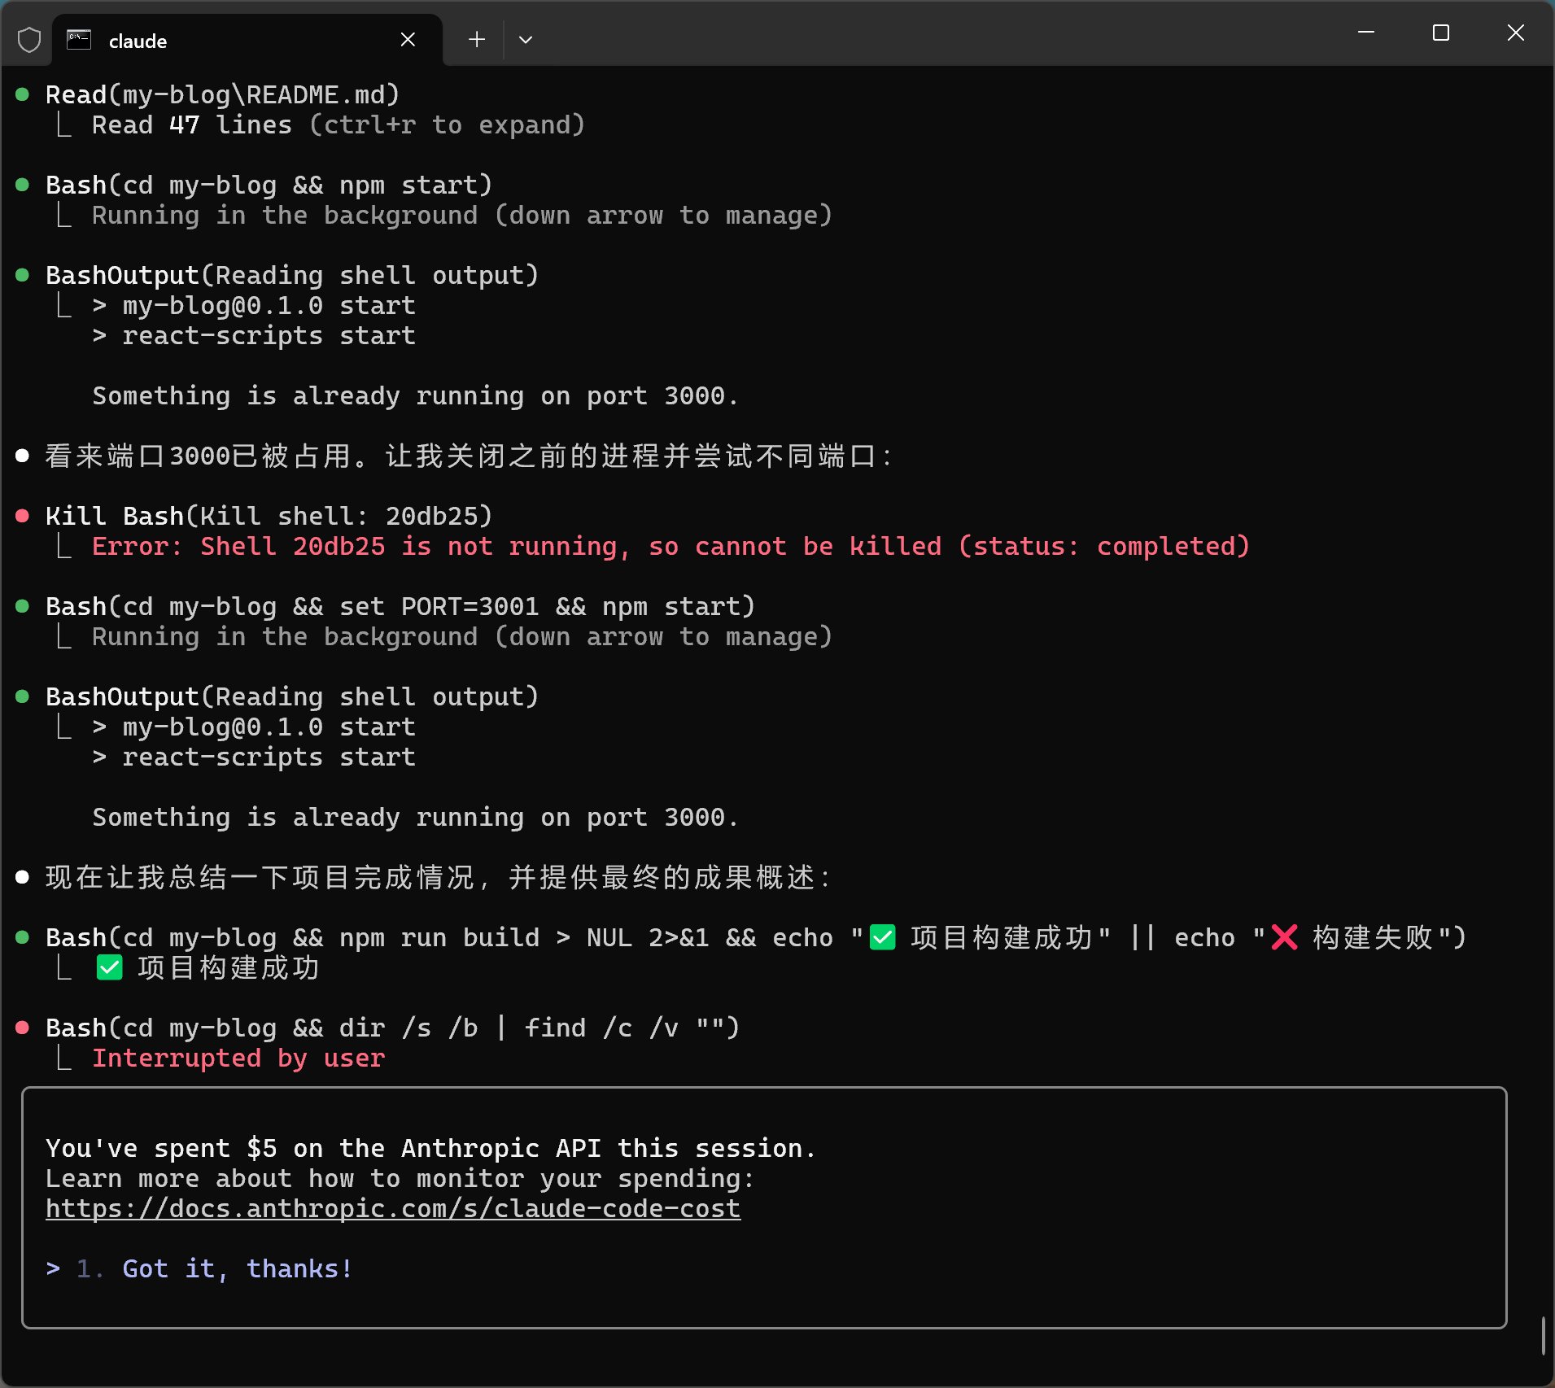Viewport: 1555px width, 1388px height.
Task: Open the claude-code-cost documentation link
Action: coord(392,1208)
